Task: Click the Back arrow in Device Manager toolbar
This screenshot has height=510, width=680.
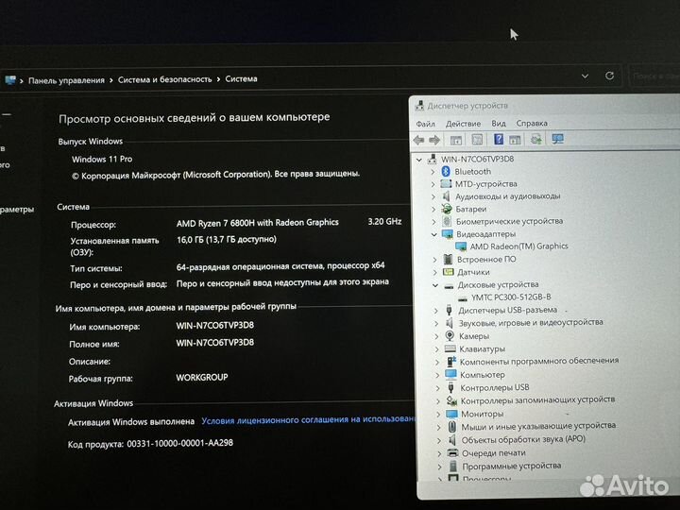Action: (418, 140)
